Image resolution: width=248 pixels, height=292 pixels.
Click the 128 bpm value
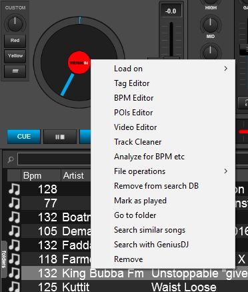click(x=47, y=189)
